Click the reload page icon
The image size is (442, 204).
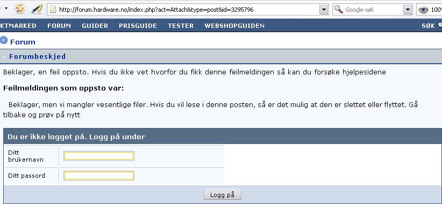tap(20, 9)
